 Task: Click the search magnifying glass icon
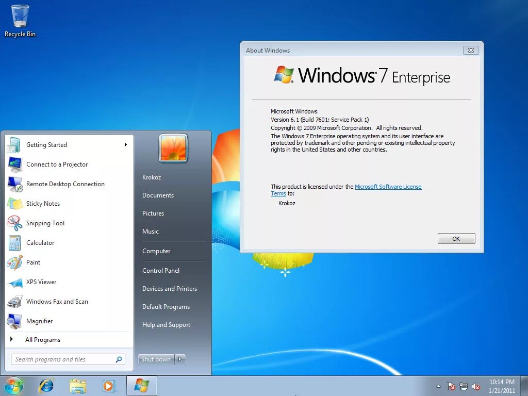pos(119,359)
